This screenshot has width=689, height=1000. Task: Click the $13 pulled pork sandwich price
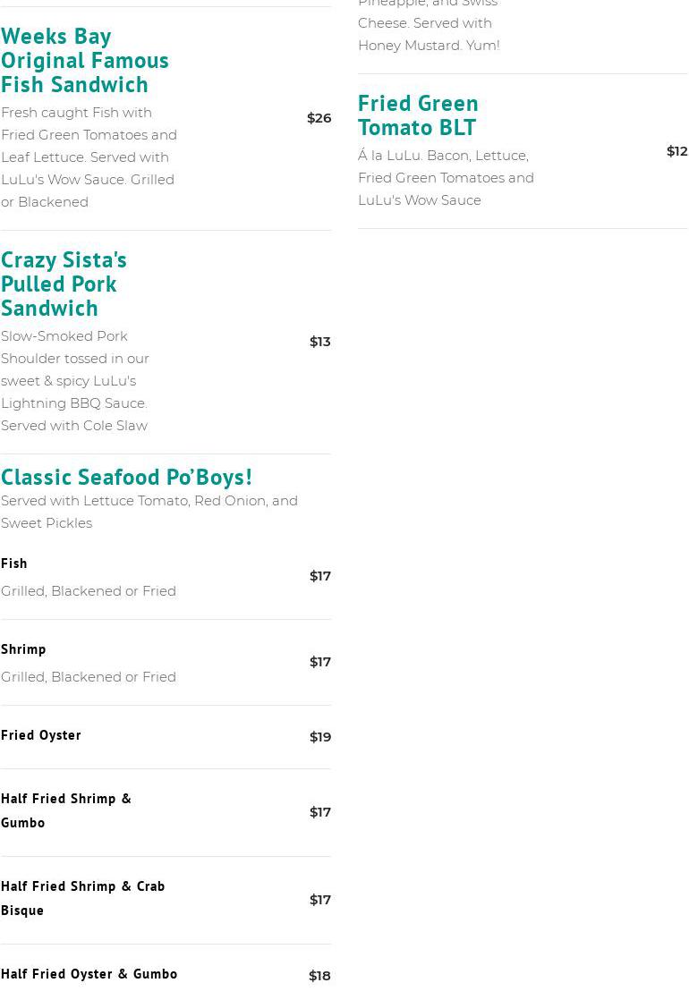pyautogui.click(x=319, y=342)
